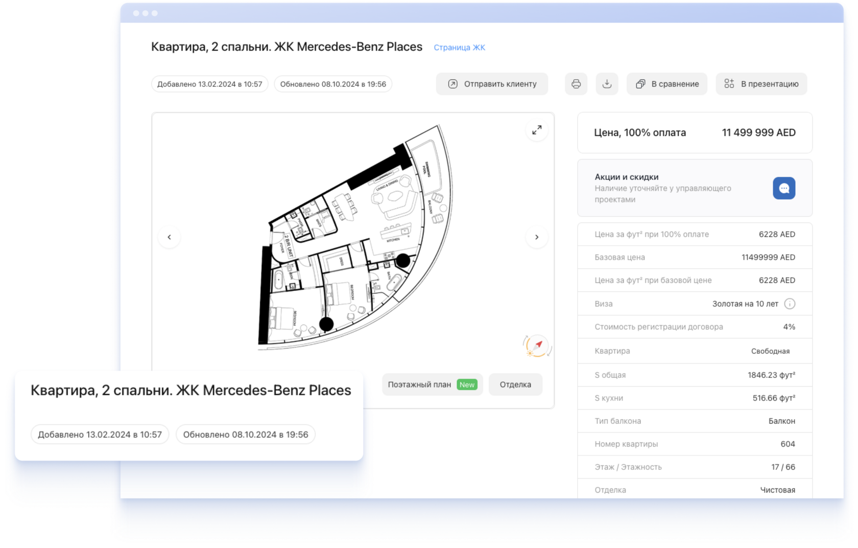Click the download icon button
The width and height of the screenshot is (858, 548).
[x=607, y=84]
